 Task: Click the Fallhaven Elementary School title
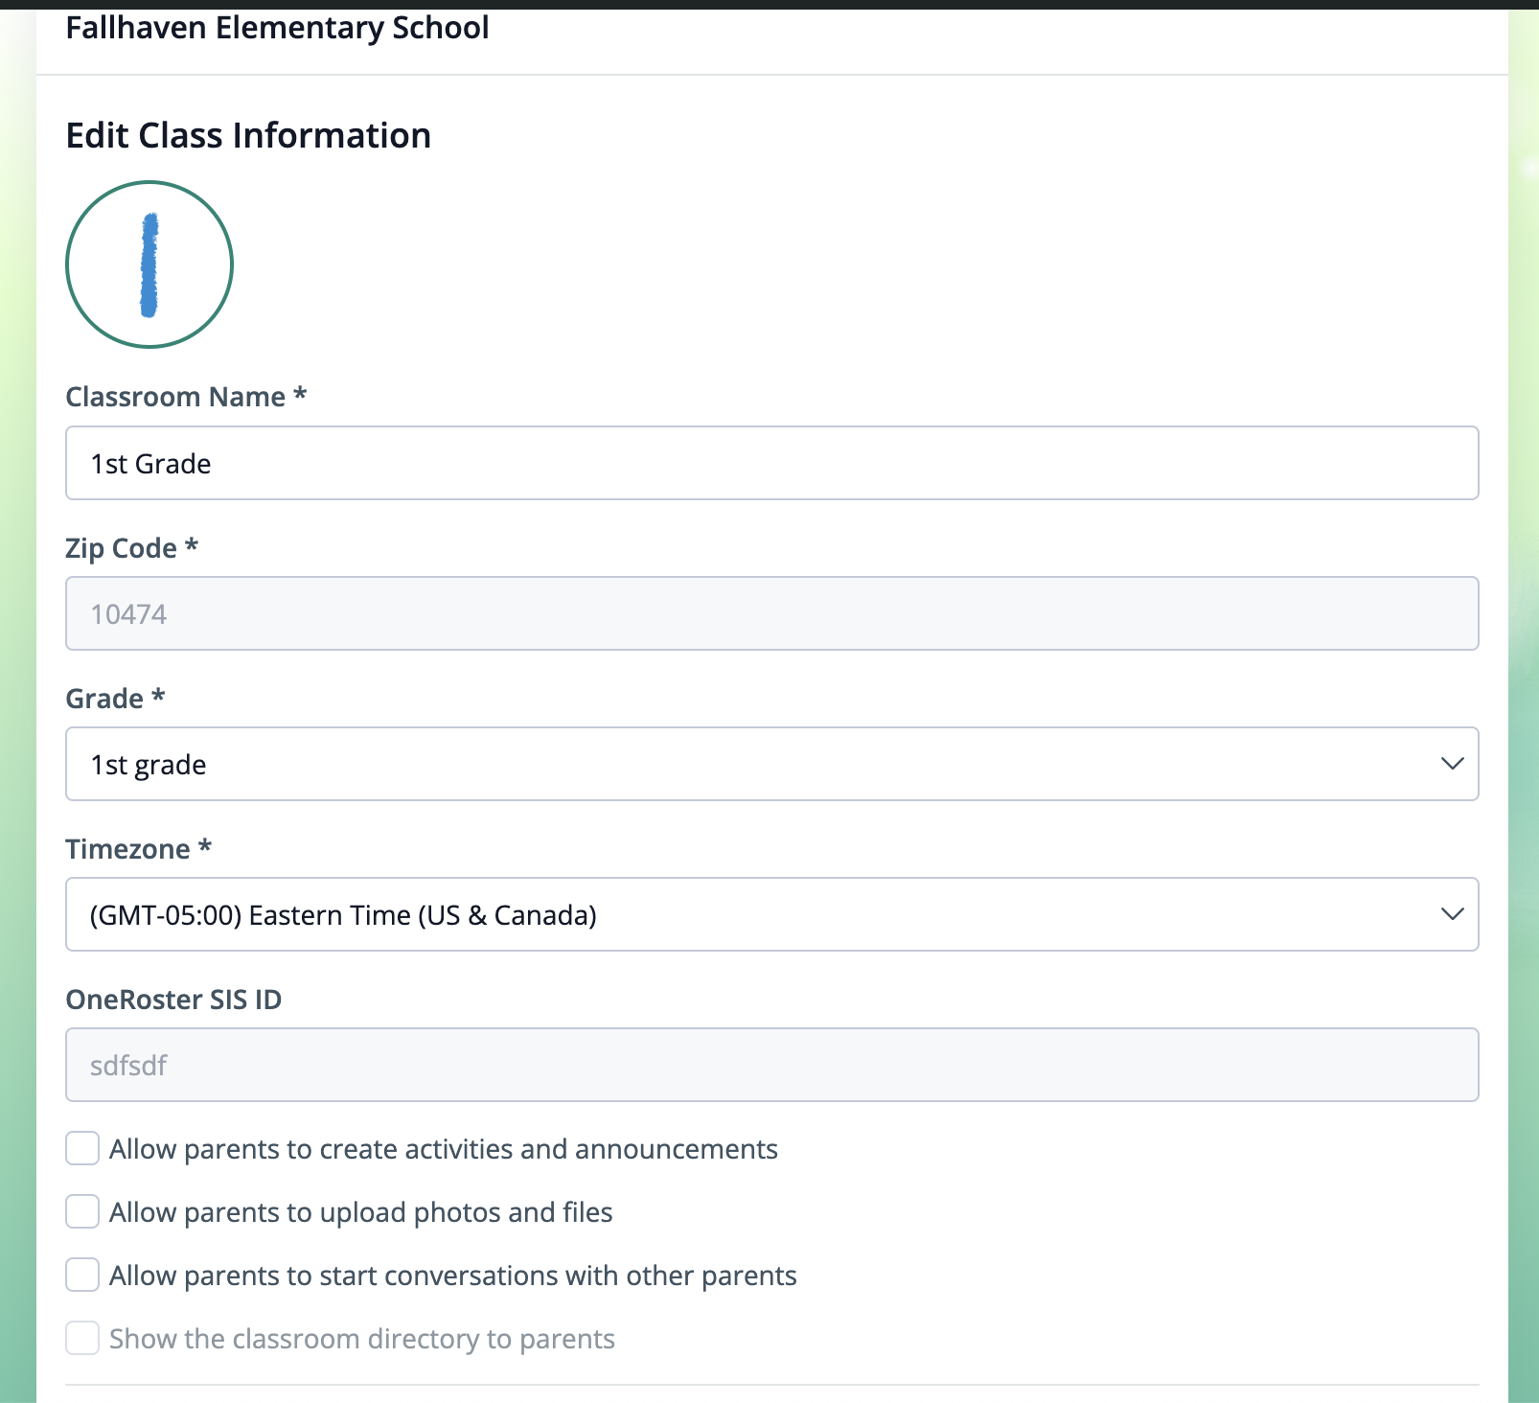click(x=277, y=29)
